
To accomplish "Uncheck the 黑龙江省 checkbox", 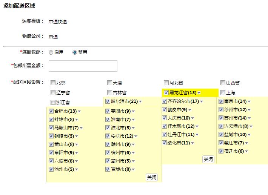I will (166, 92).
